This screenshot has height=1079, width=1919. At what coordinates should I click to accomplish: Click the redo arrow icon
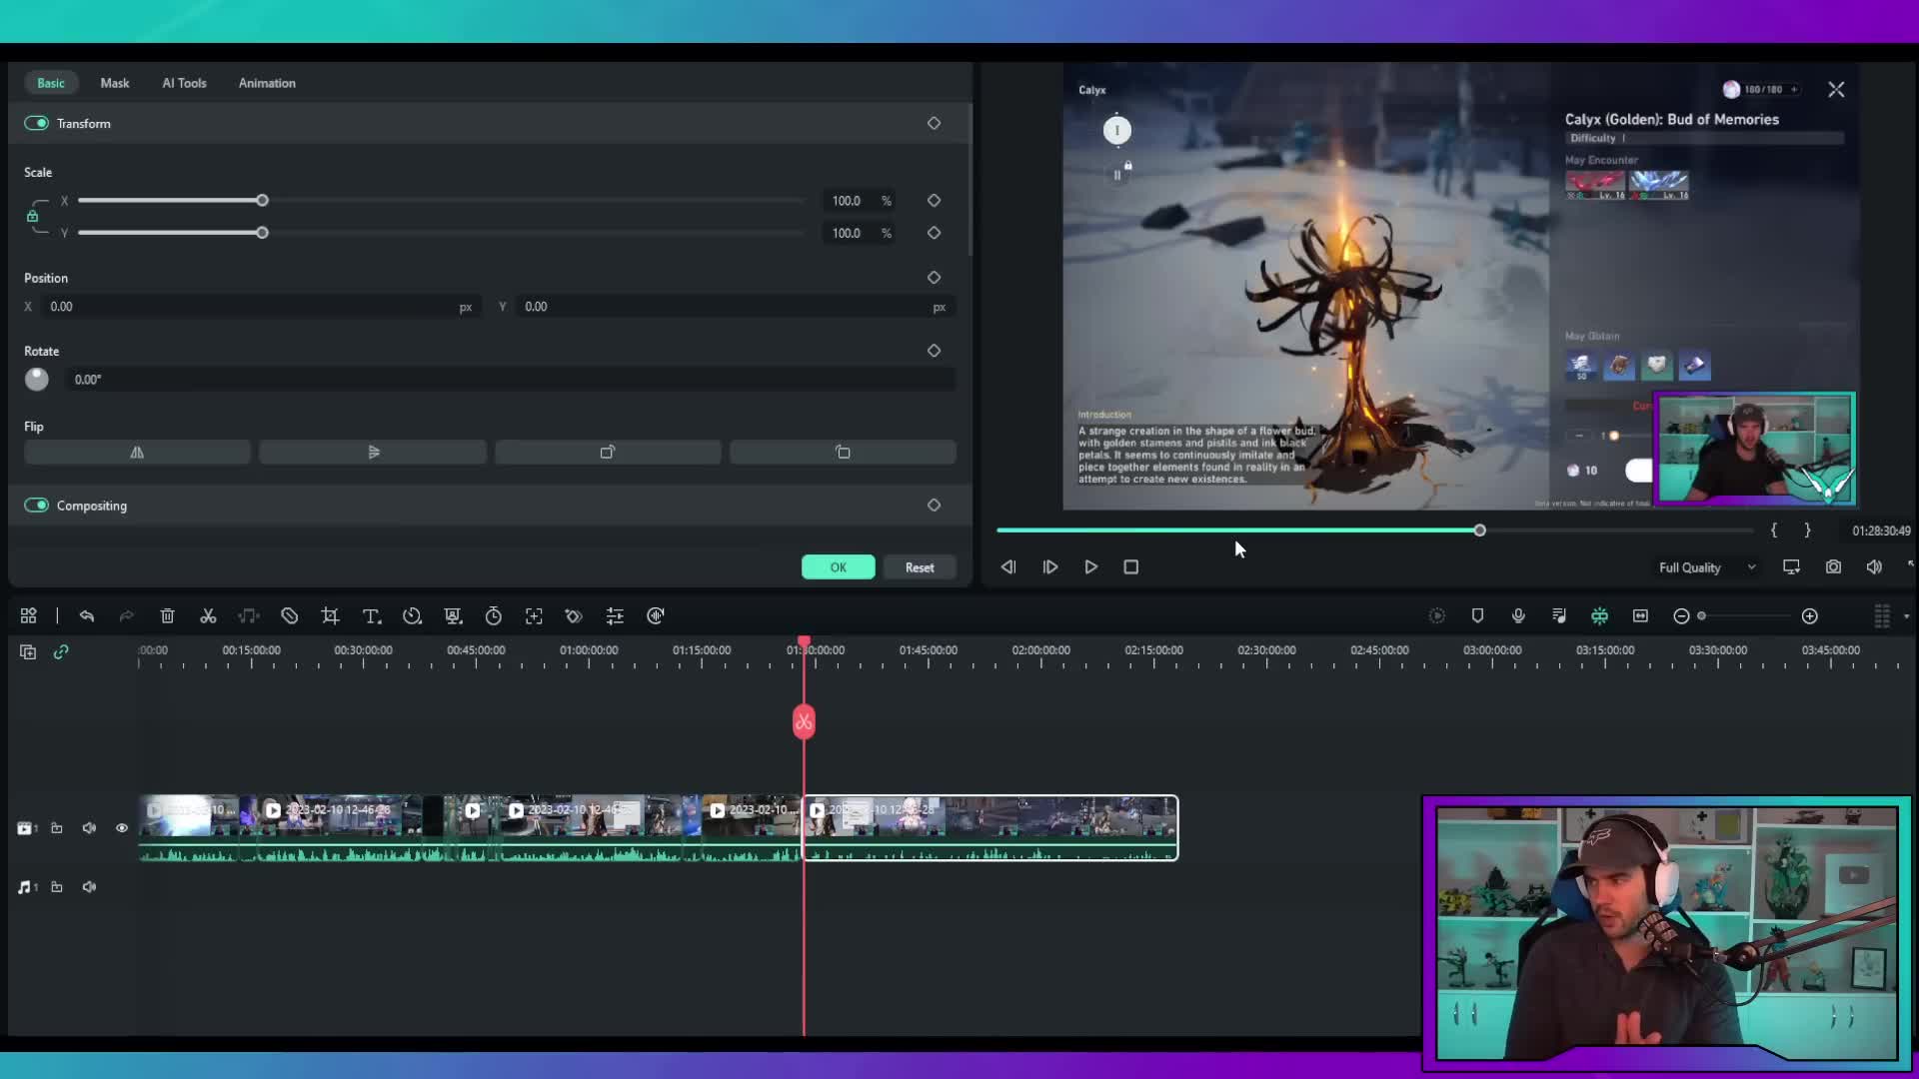[x=127, y=616]
